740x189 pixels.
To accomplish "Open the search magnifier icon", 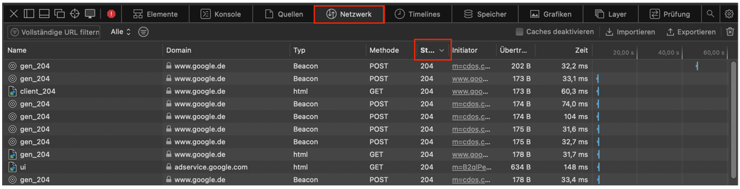I will coord(710,14).
